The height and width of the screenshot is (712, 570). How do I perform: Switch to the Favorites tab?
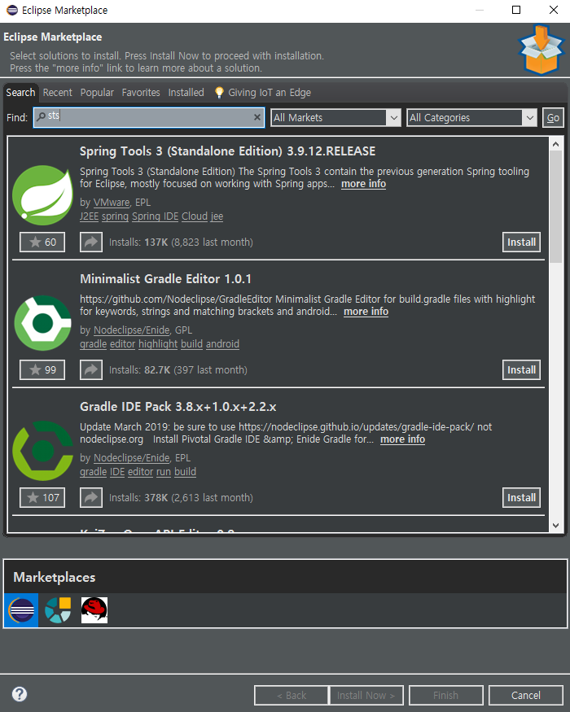pos(141,92)
